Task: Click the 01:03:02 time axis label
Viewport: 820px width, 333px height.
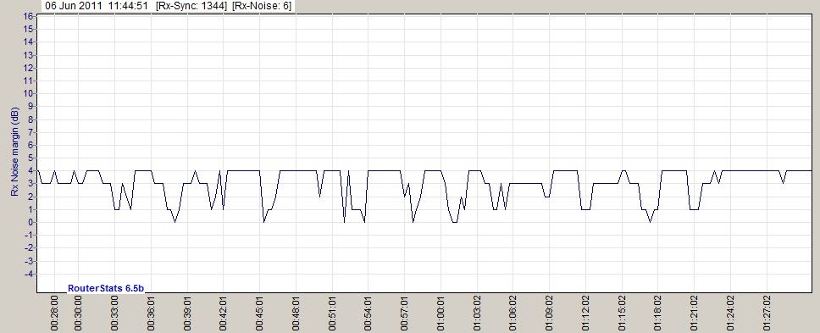Action: tap(477, 313)
